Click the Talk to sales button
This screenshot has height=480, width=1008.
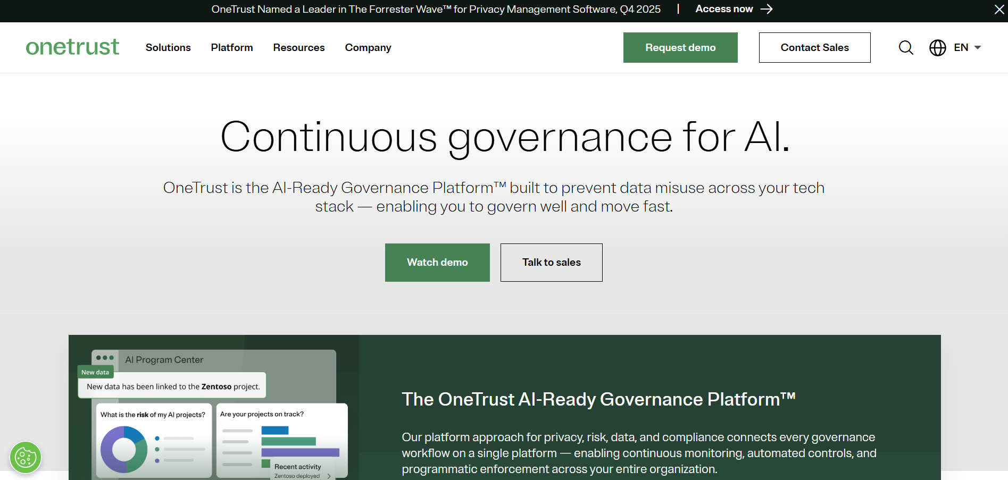tap(551, 263)
